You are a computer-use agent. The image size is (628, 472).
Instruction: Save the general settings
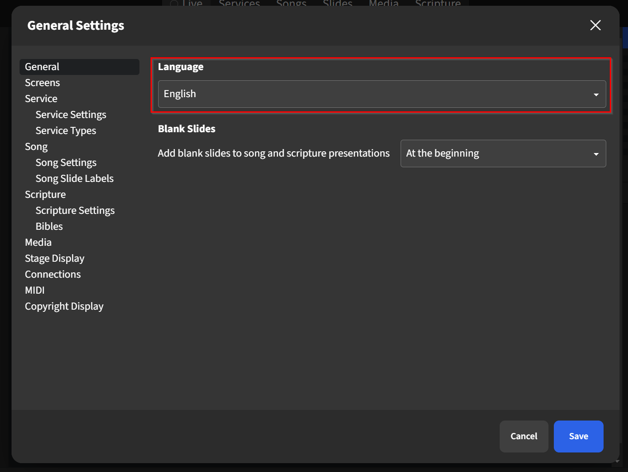pyautogui.click(x=578, y=436)
